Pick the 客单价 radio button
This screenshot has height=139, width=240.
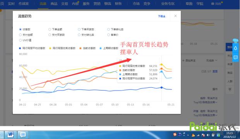[x=108, y=35]
